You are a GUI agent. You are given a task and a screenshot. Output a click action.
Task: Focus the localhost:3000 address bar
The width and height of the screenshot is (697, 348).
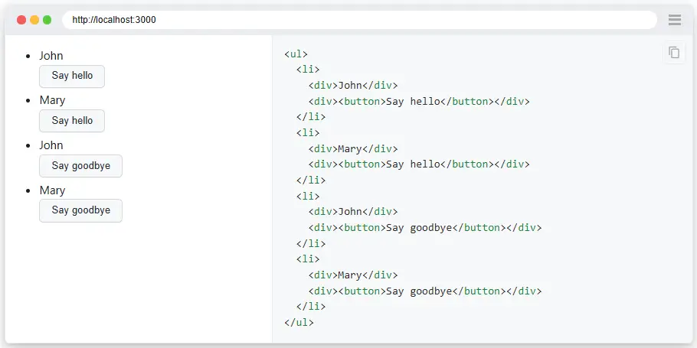tap(358, 20)
